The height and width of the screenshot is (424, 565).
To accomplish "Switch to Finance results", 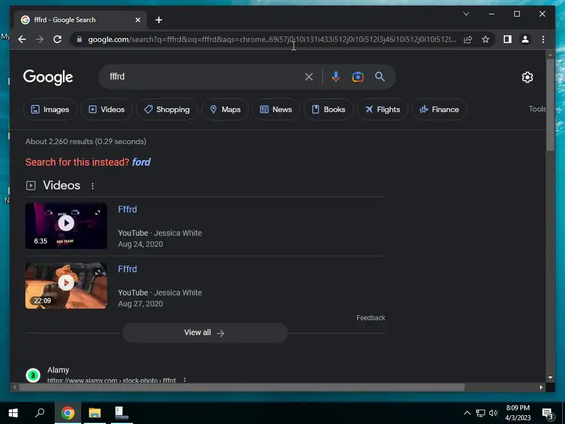I will click(x=439, y=109).
